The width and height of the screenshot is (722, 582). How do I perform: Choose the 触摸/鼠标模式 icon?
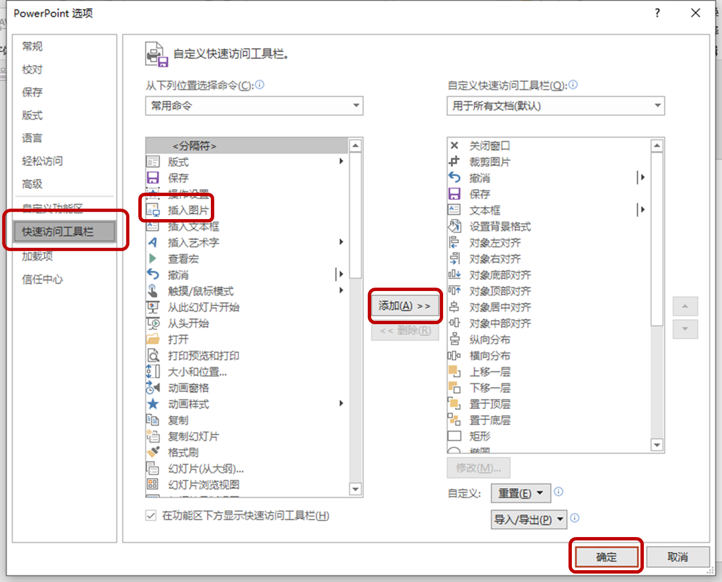(153, 291)
